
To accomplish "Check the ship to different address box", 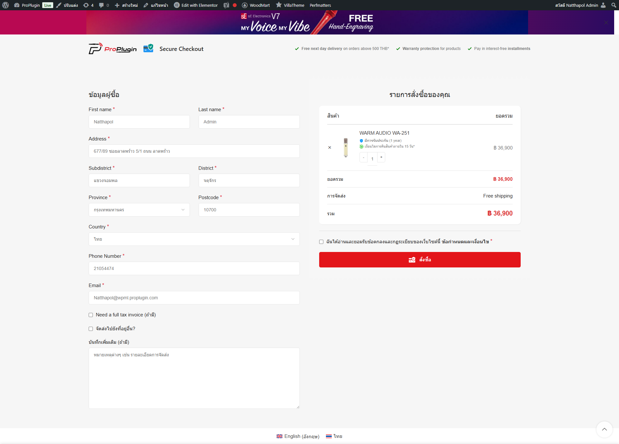I will [91, 329].
